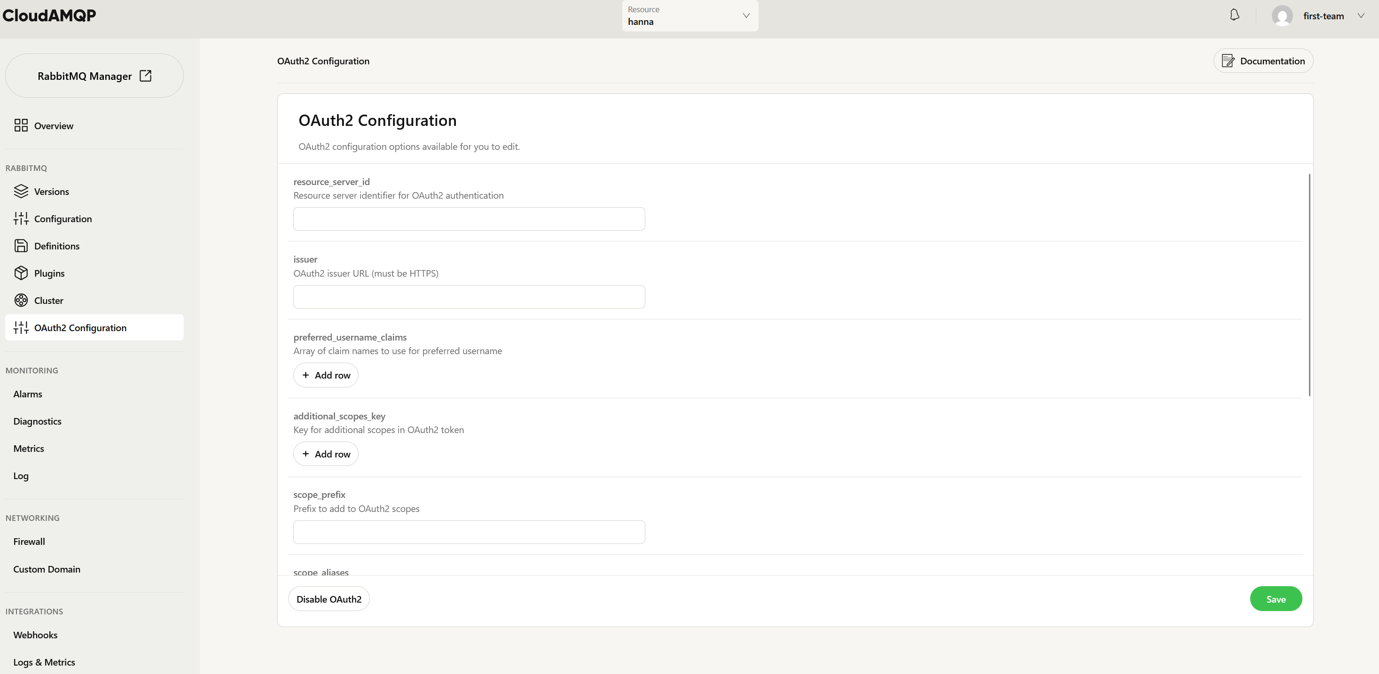
Task: Click the Overview grid icon
Action: 21,125
